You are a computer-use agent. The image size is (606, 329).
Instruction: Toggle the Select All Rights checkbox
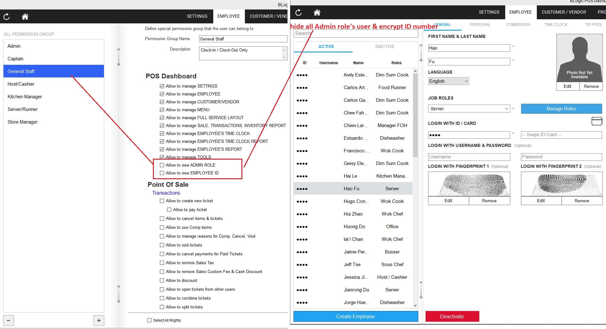coord(149,320)
